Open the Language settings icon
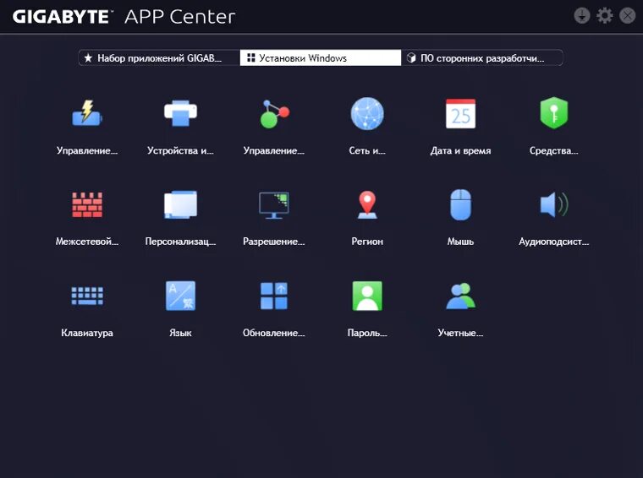The image size is (643, 478). (180, 296)
